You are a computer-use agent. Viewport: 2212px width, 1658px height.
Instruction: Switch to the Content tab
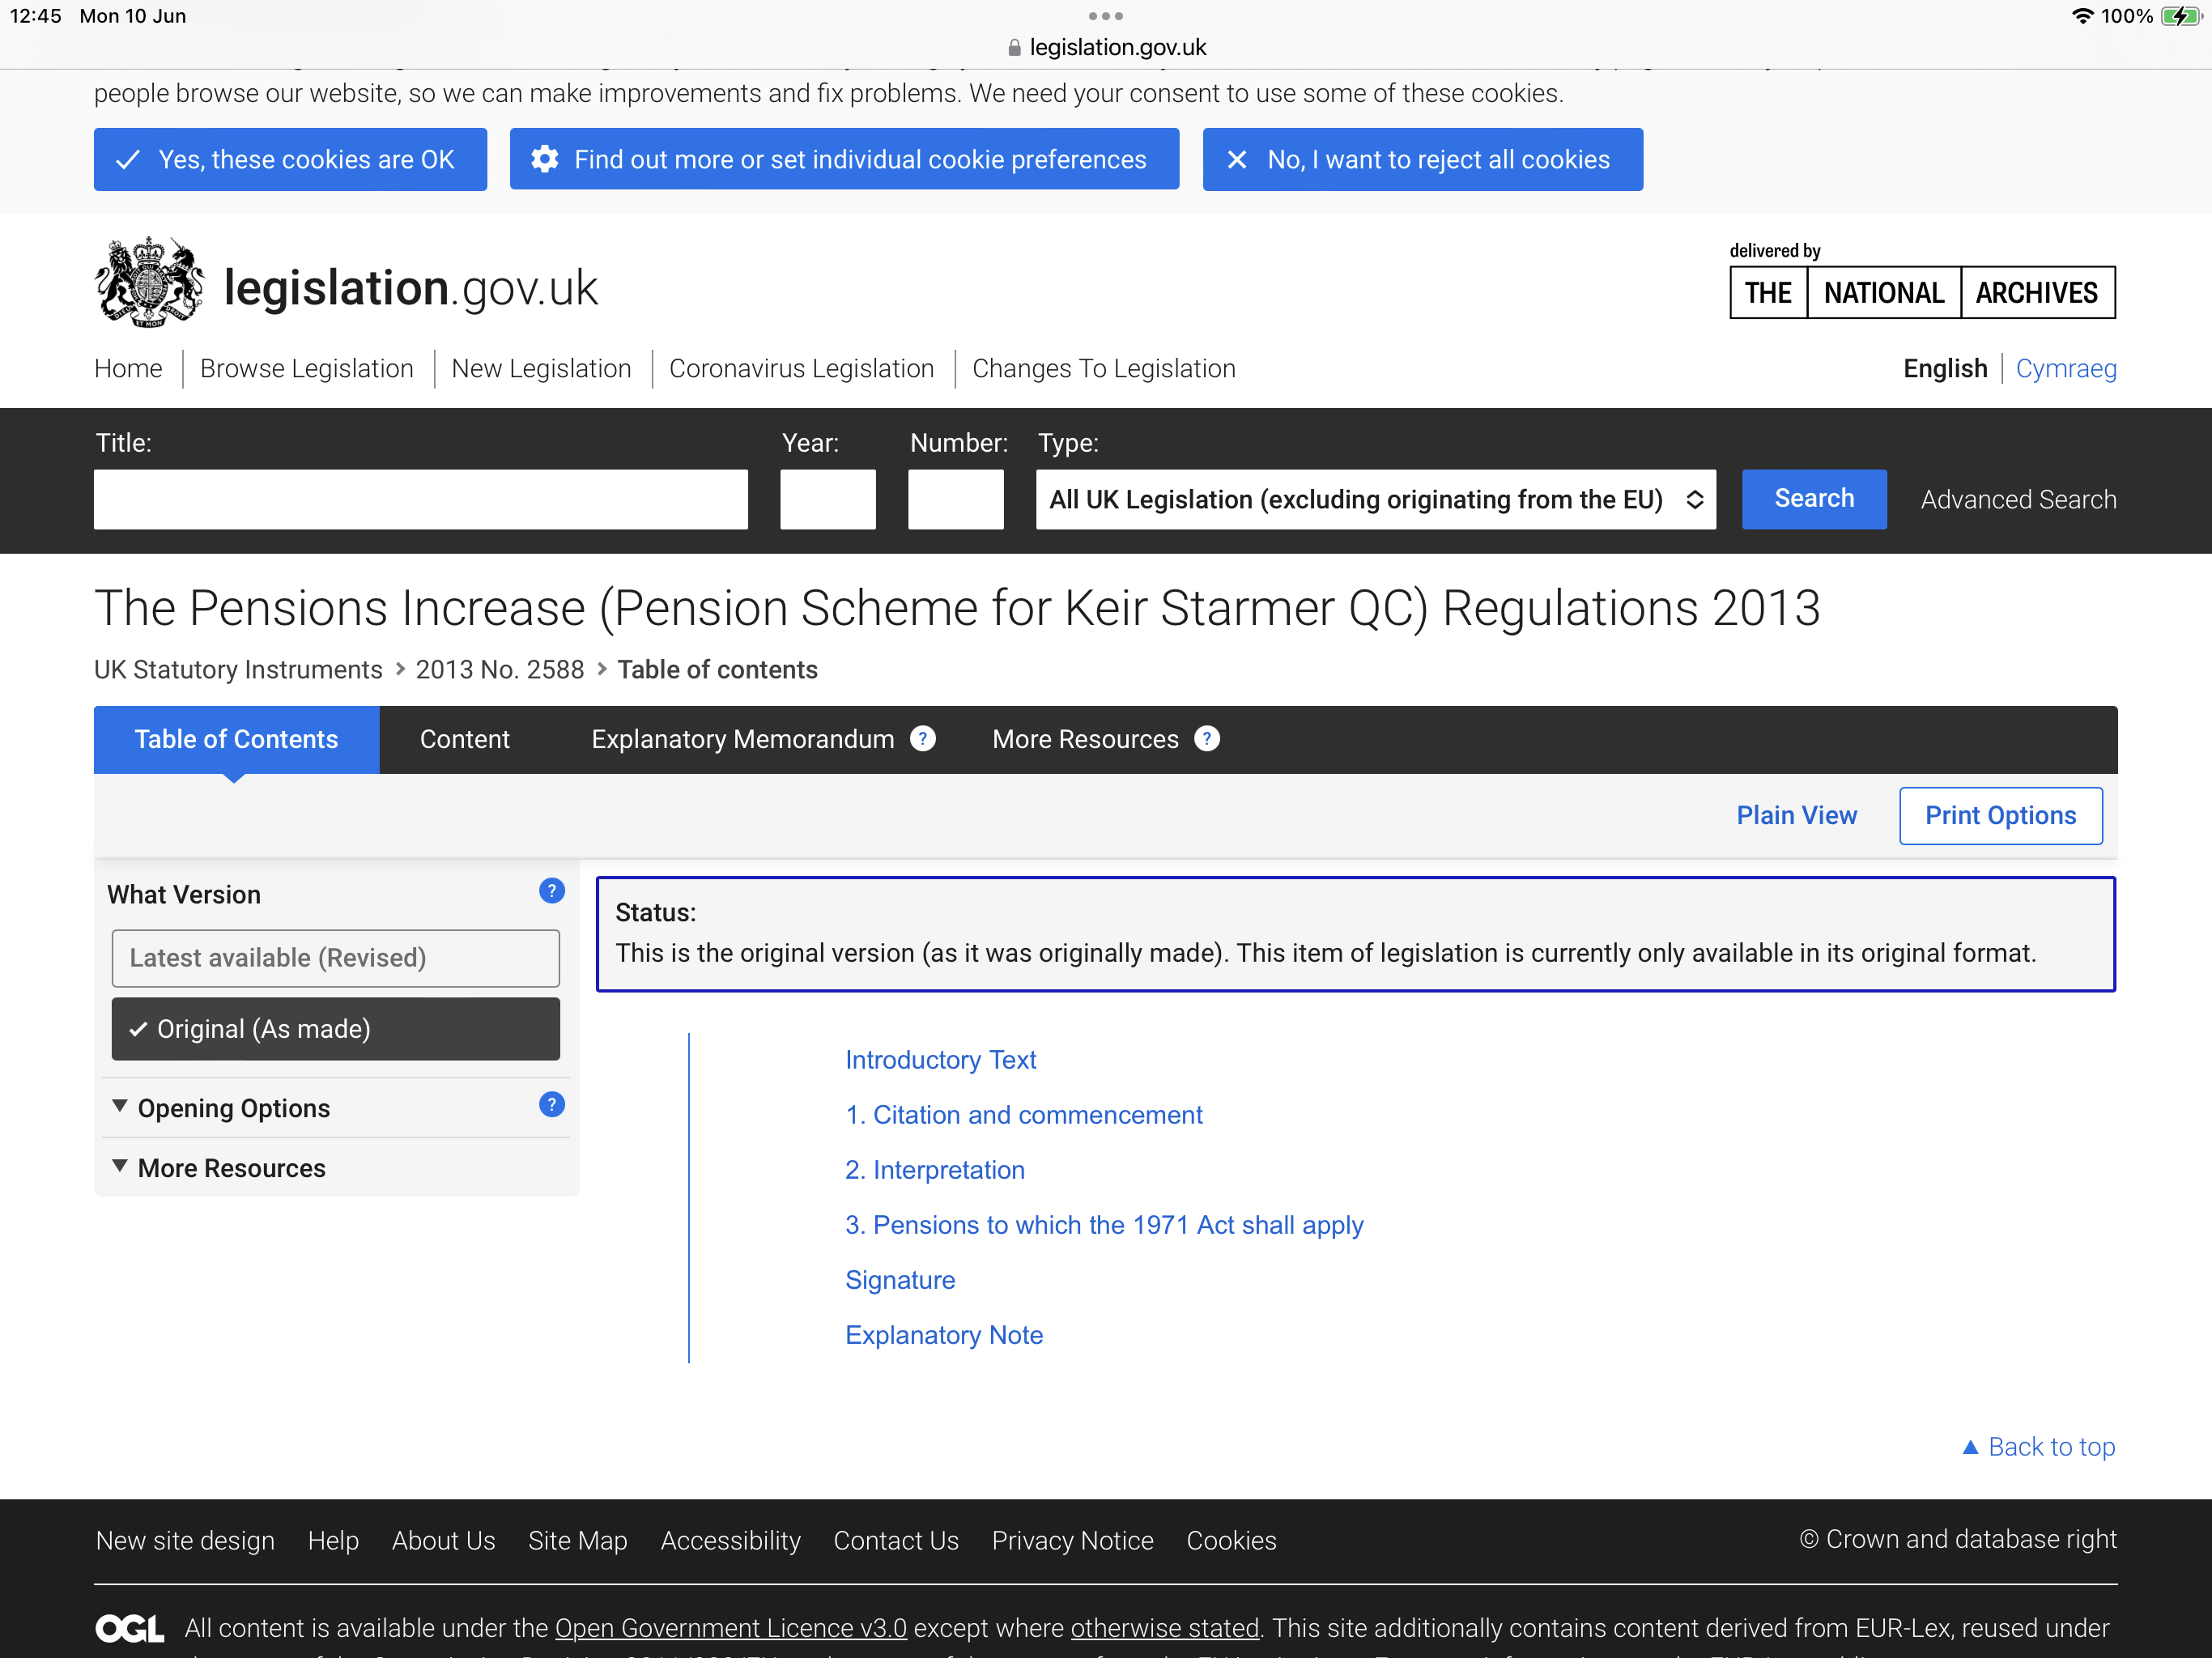tap(464, 740)
